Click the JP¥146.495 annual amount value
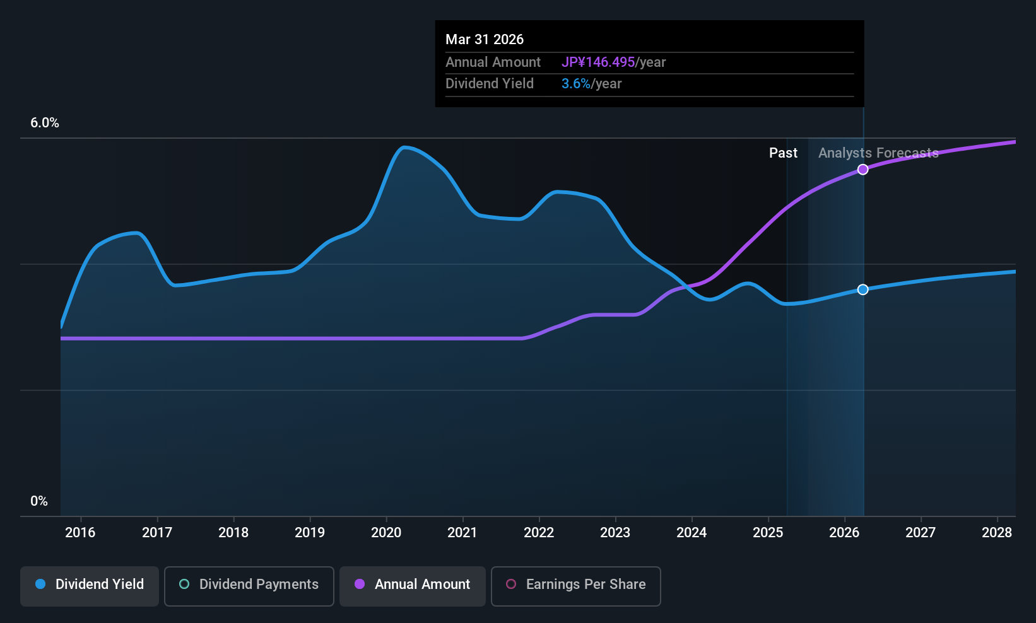Screen dimensions: 1036x623 coord(598,62)
